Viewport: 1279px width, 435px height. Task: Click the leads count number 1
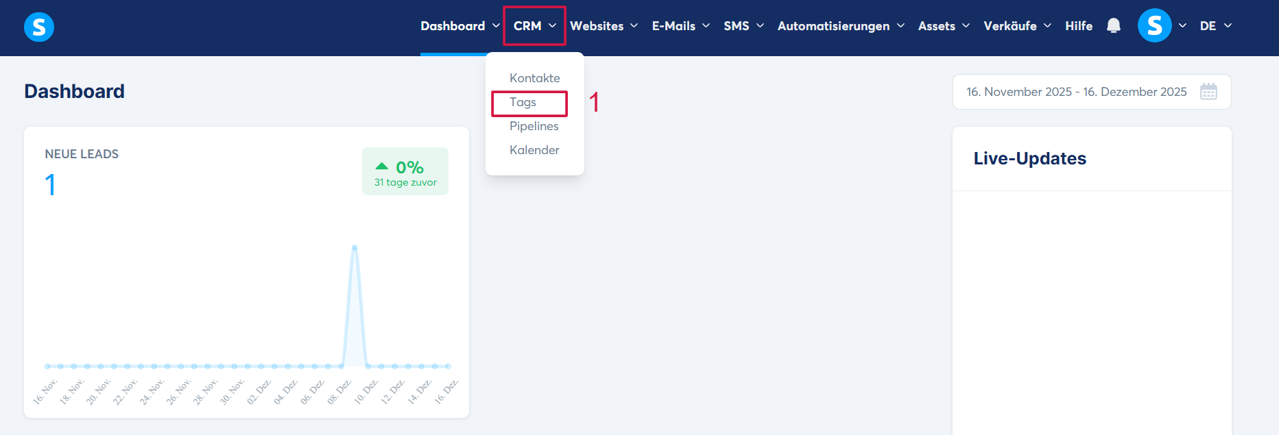tap(50, 185)
